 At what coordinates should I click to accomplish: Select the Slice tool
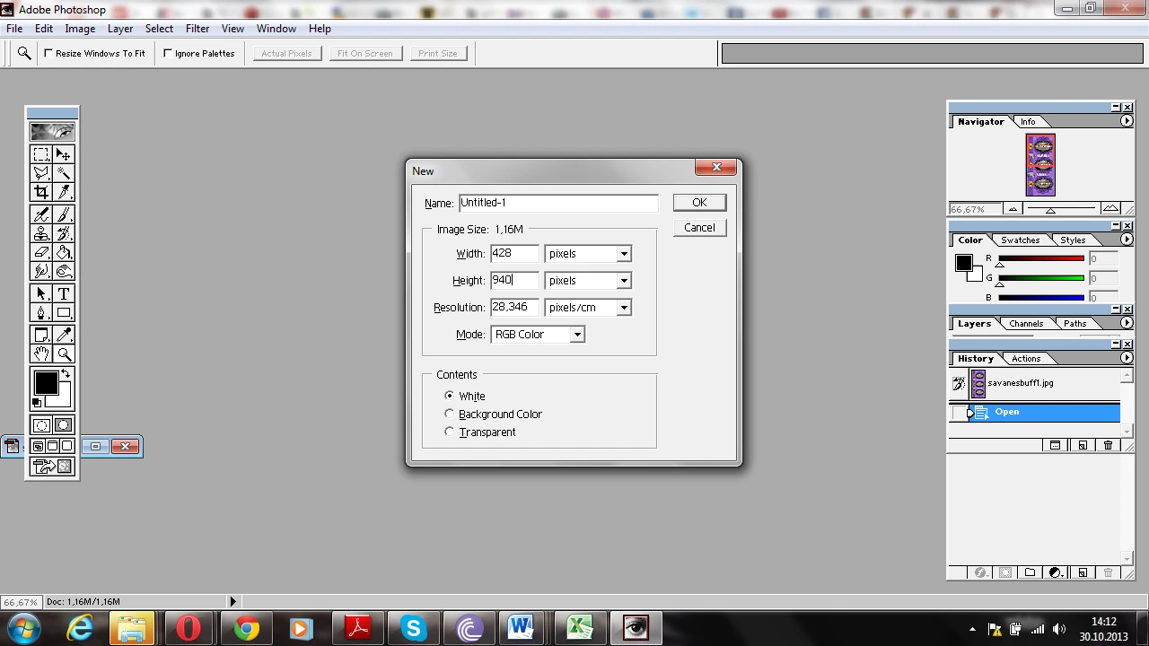pyautogui.click(x=63, y=192)
